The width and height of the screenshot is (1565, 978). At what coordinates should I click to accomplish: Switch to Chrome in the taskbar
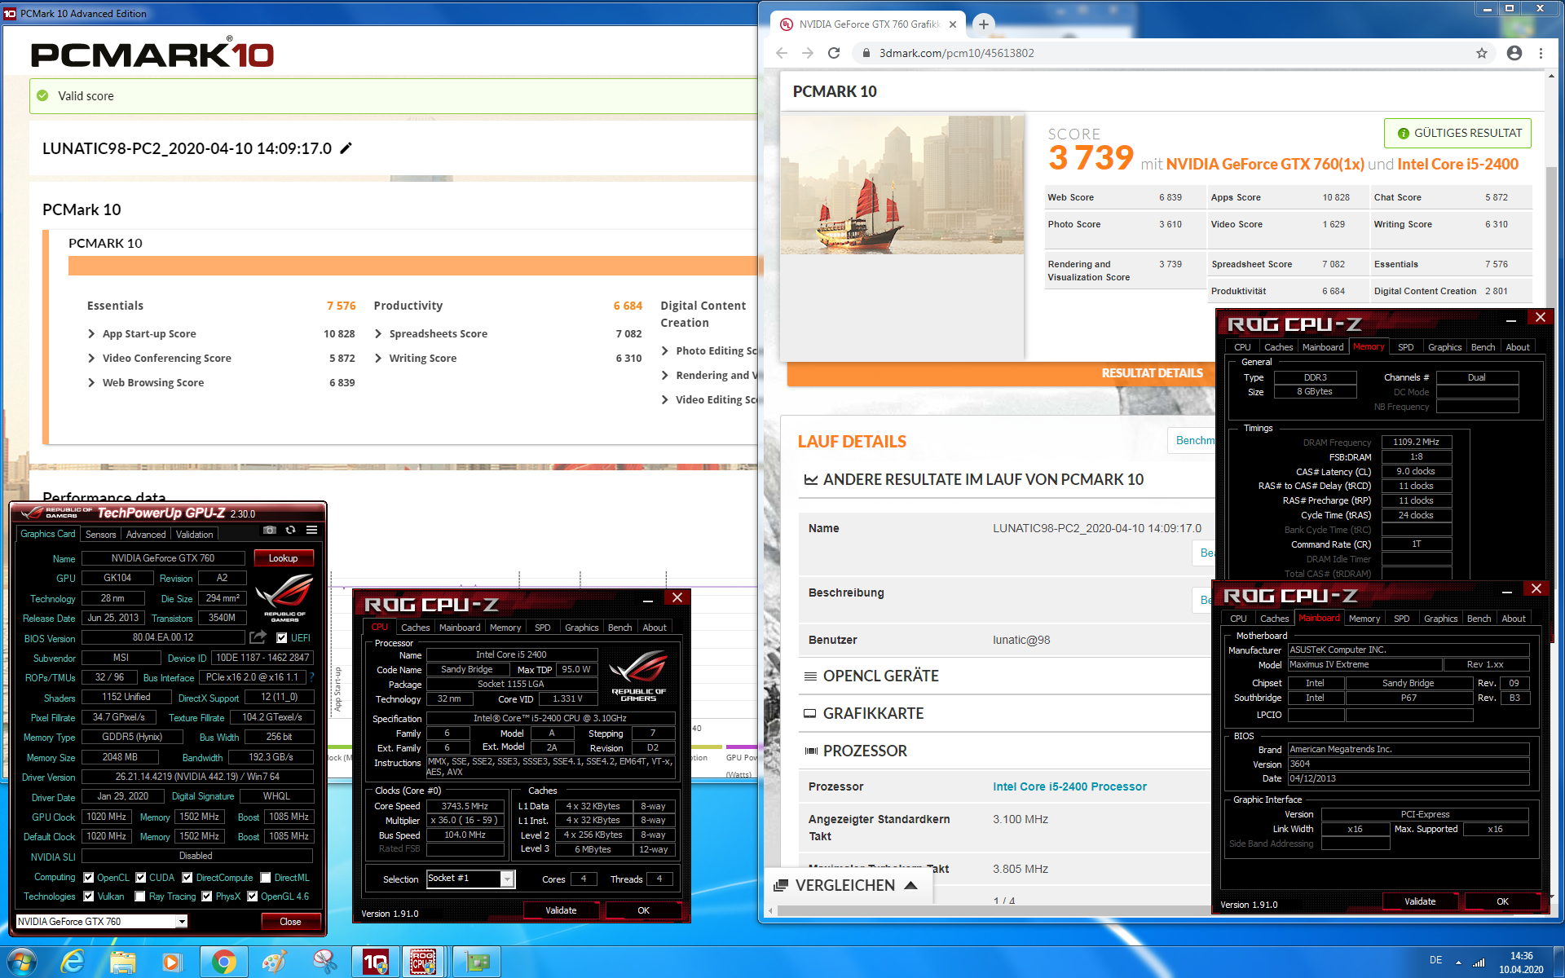(223, 962)
